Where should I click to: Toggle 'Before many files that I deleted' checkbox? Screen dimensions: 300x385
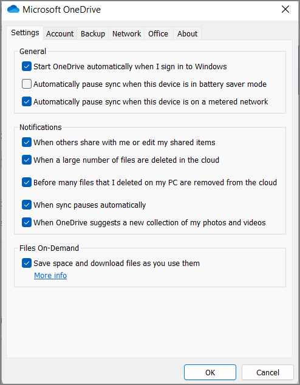pos(27,182)
